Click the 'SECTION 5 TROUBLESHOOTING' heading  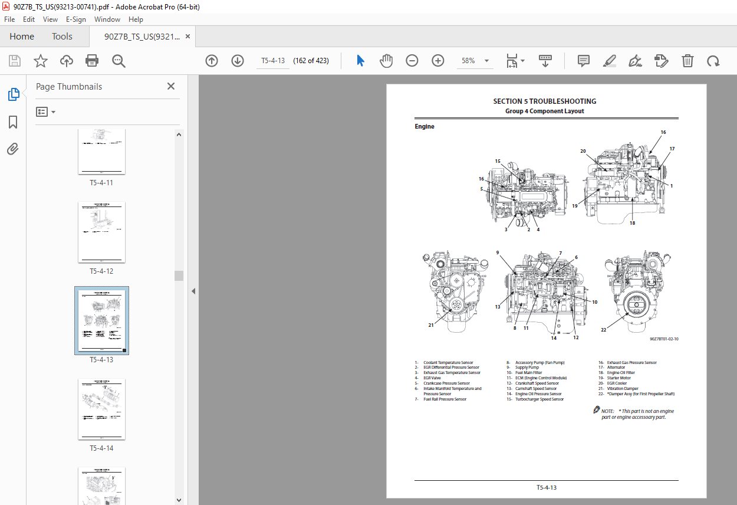click(x=545, y=101)
